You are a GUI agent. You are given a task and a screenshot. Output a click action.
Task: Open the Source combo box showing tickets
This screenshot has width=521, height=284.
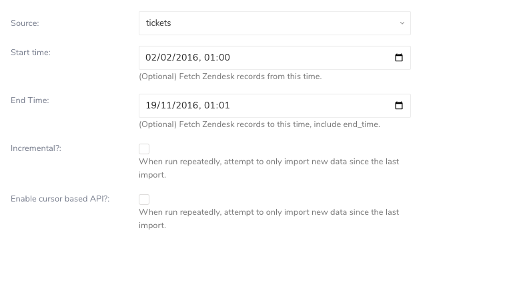coord(267,23)
